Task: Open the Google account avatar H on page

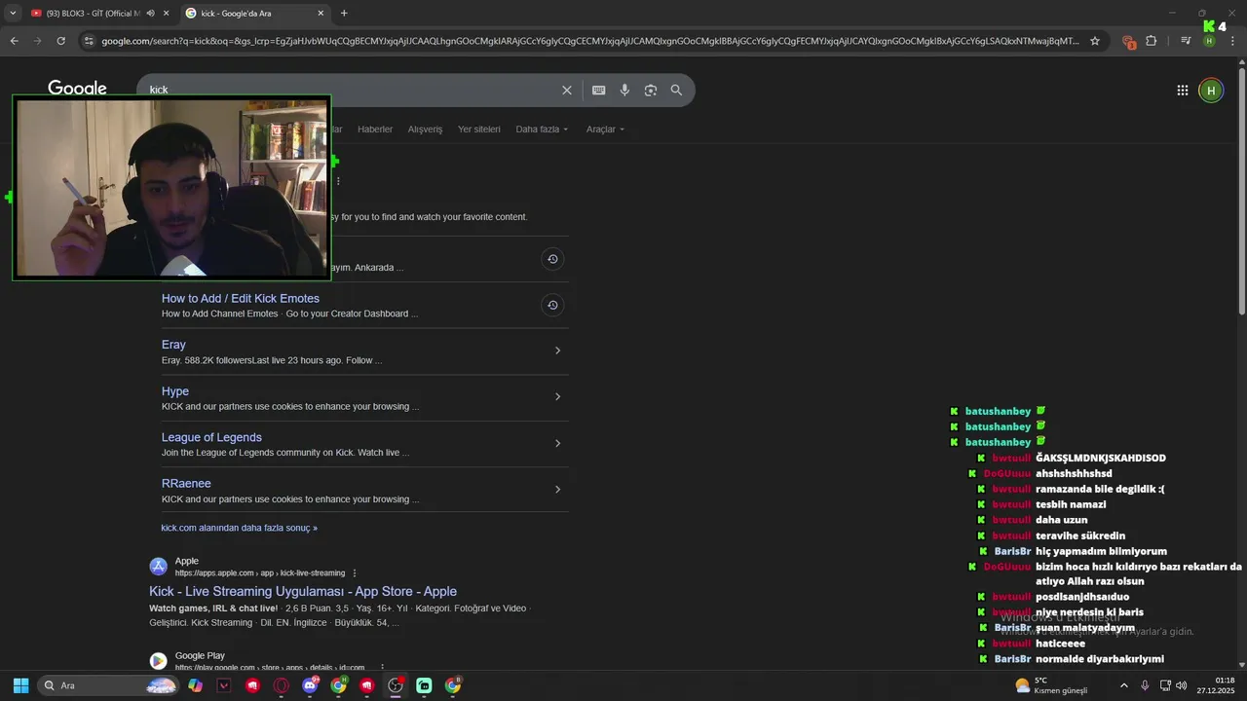Action: pyautogui.click(x=1211, y=91)
